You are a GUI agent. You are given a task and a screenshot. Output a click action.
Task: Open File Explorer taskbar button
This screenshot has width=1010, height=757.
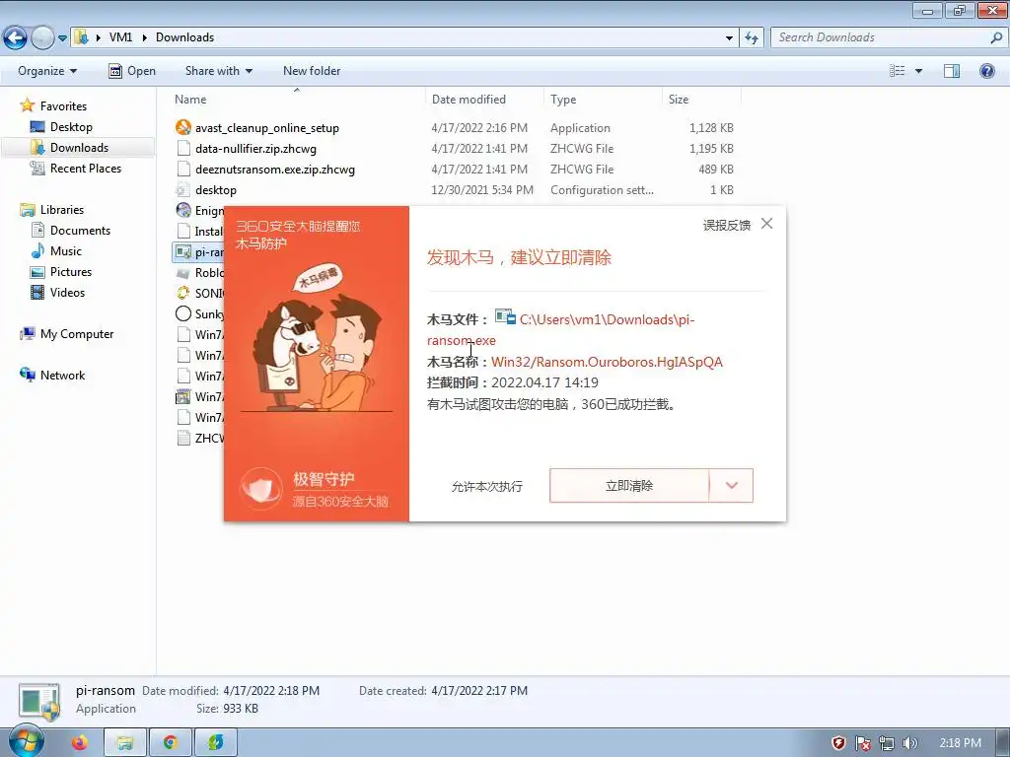point(125,743)
